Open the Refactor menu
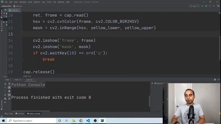The height and width of the screenshot is (124, 221). (37, 2)
